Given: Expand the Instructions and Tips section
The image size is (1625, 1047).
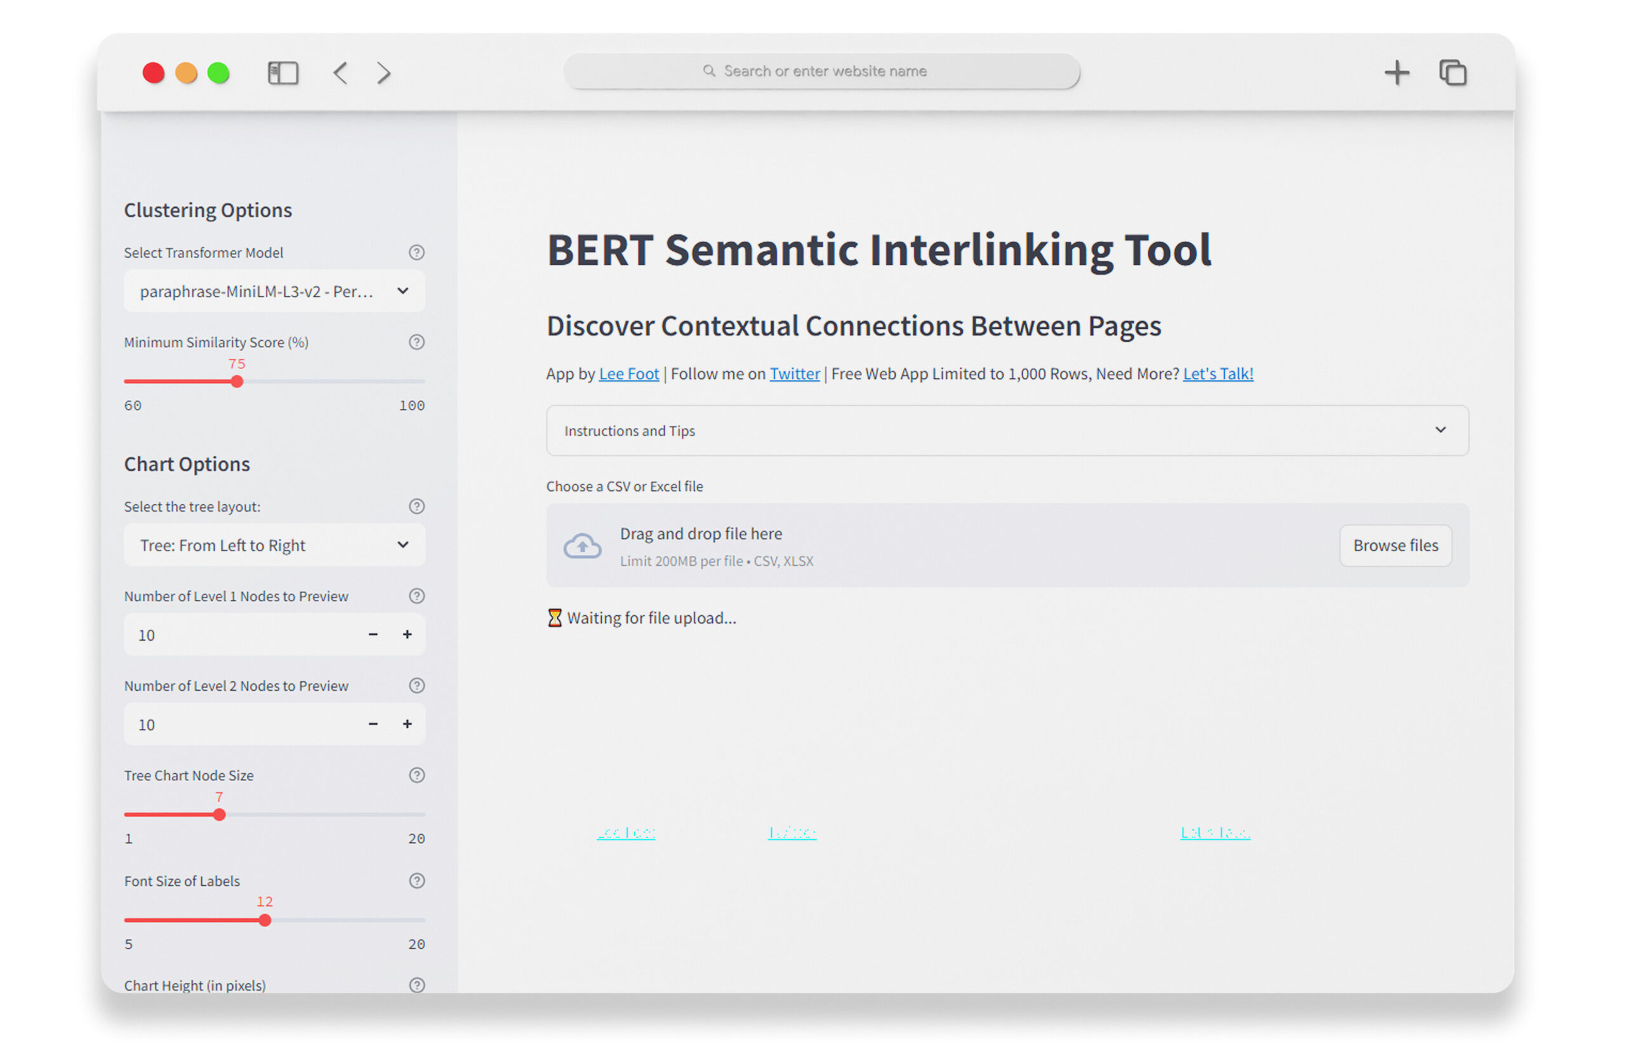Looking at the screenshot, I should coord(1007,430).
